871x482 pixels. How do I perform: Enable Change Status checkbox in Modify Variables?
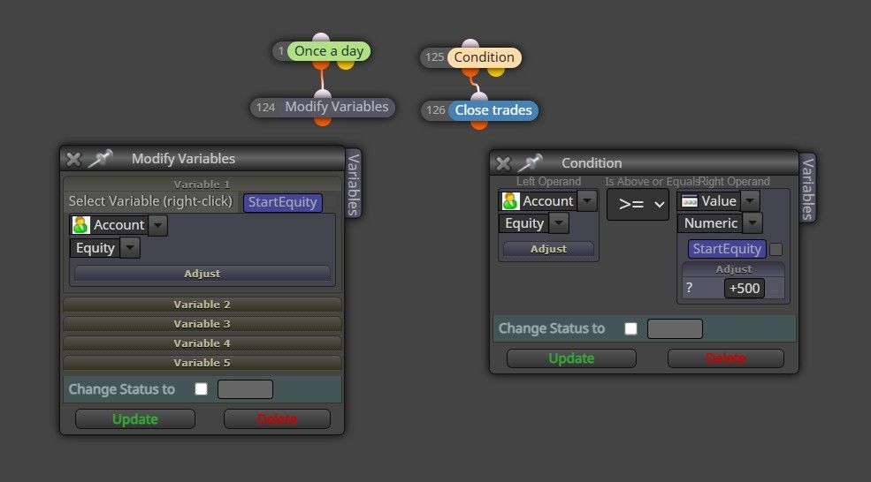(x=201, y=389)
